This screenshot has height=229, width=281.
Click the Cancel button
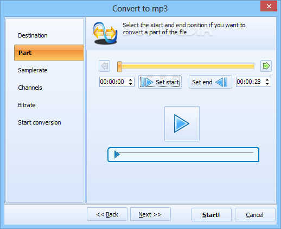[x=255, y=215]
